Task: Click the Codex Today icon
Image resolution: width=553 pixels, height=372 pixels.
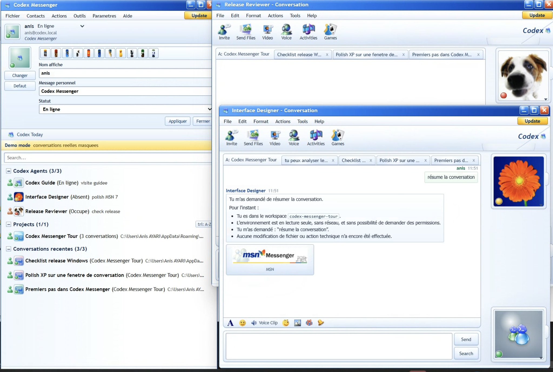Action: (11, 135)
